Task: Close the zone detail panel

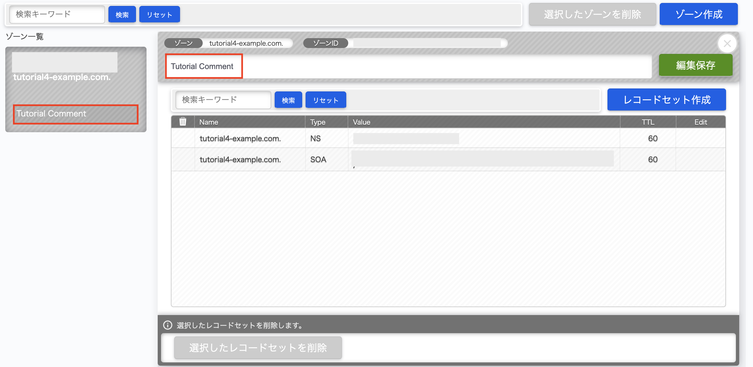Action: tap(727, 43)
